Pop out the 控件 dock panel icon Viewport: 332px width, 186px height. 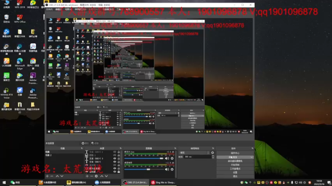pos(252,148)
